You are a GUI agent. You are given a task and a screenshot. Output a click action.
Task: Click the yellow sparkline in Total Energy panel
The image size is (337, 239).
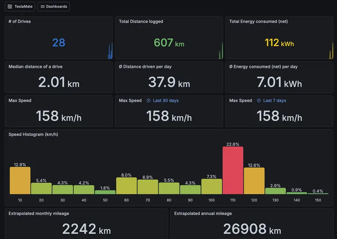point(331,51)
